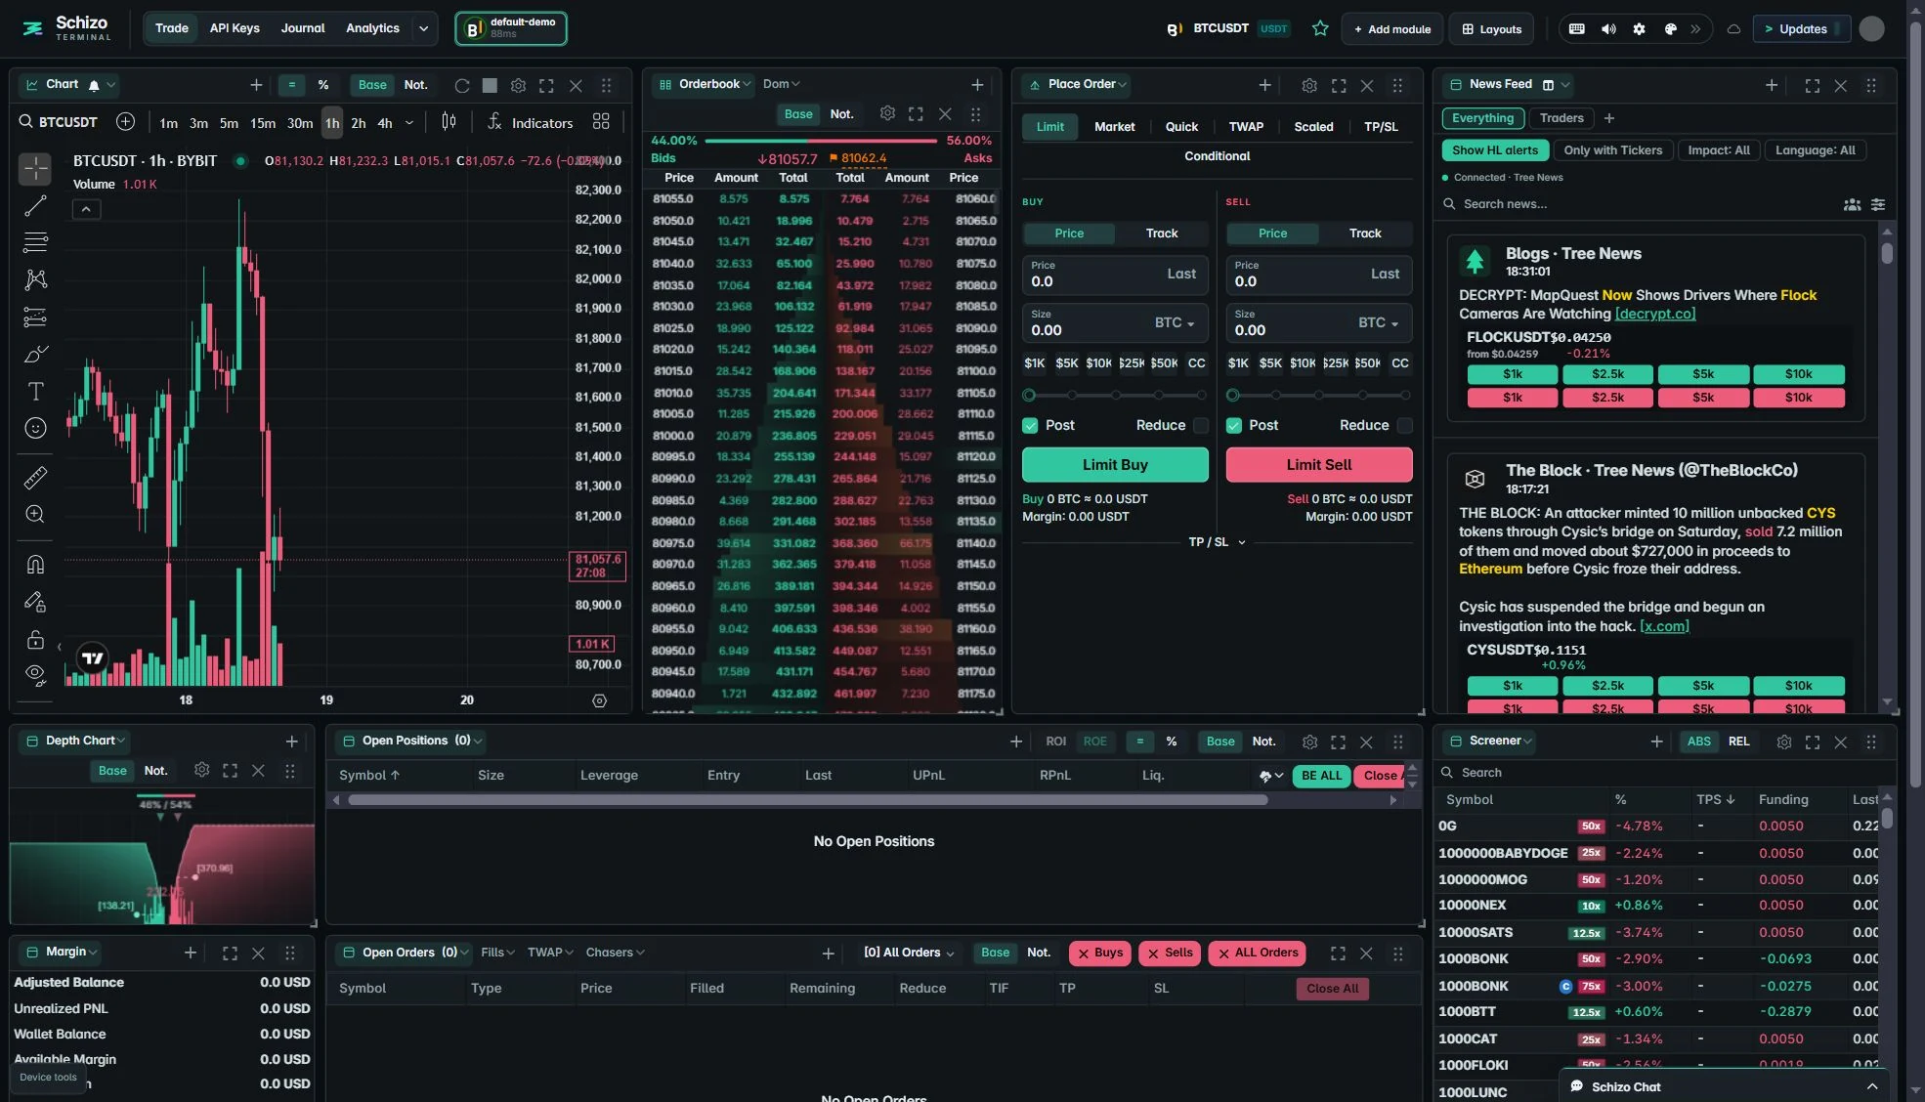1925x1102 pixels.
Task: Cancel ALL Orders button in Open Orders
Action: [1257, 954]
